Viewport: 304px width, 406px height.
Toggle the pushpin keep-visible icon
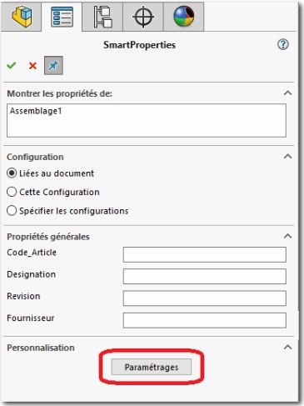[53, 66]
